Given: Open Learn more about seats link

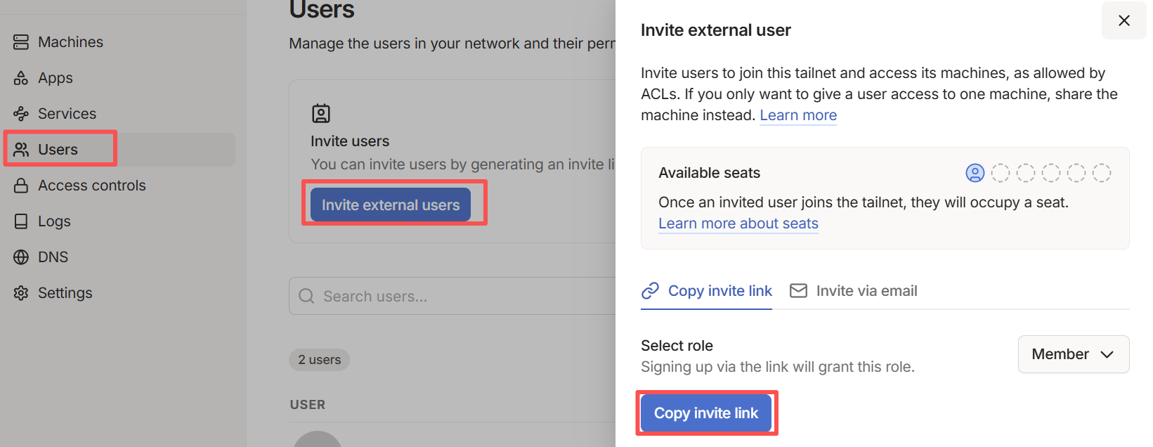Looking at the screenshot, I should coord(738,223).
